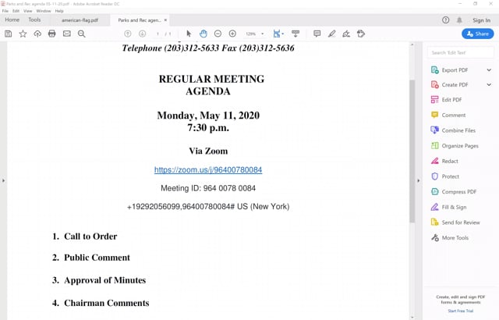Click Sign In
499x320 pixels.
[481, 20]
